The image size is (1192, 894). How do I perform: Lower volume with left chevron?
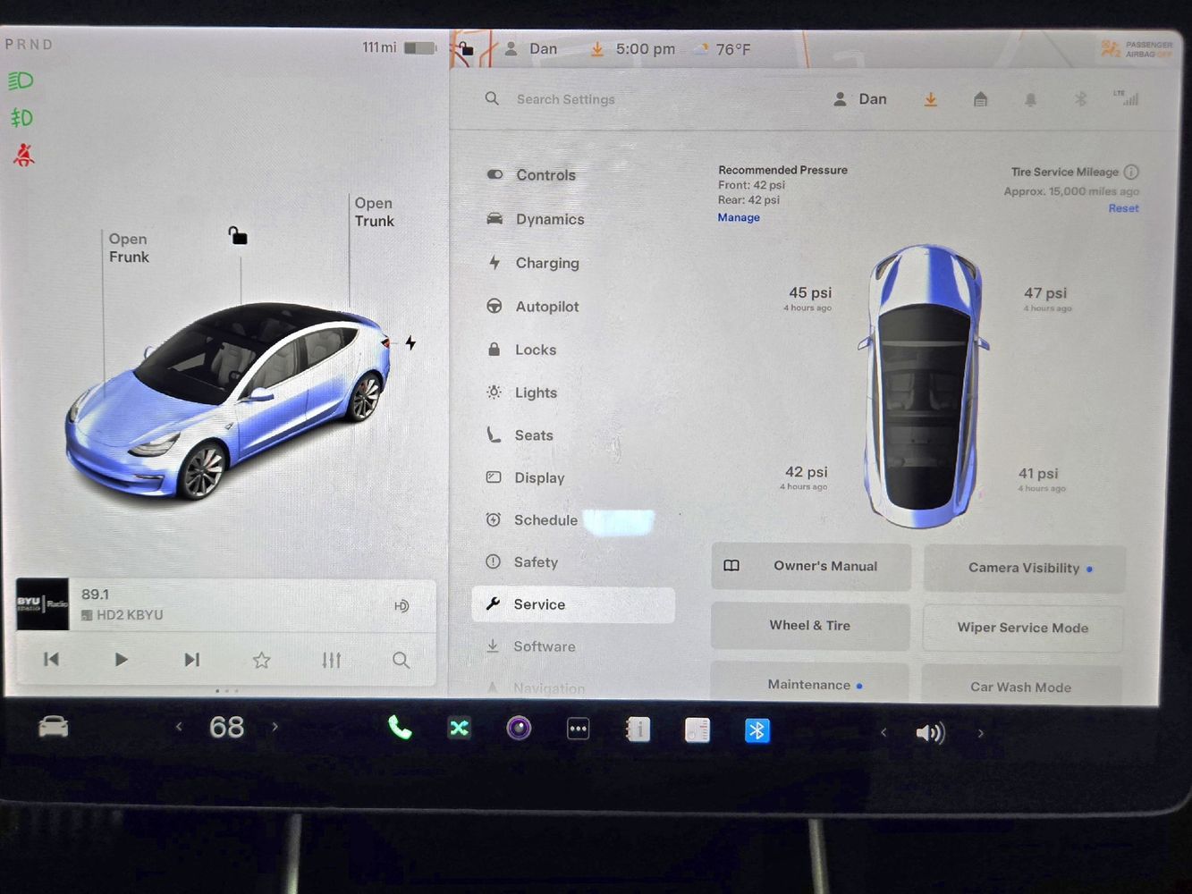[x=883, y=732]
